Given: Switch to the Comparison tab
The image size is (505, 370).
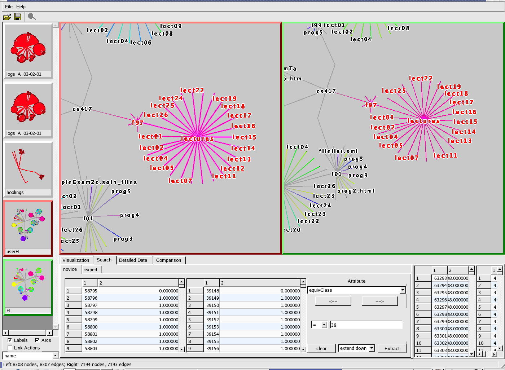Looking at the screenshot, I should coord(168,260).
